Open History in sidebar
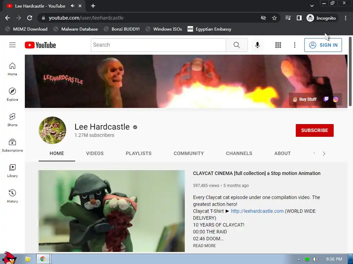Viewport: 353px width, 264px height. [x=12, y=196]
